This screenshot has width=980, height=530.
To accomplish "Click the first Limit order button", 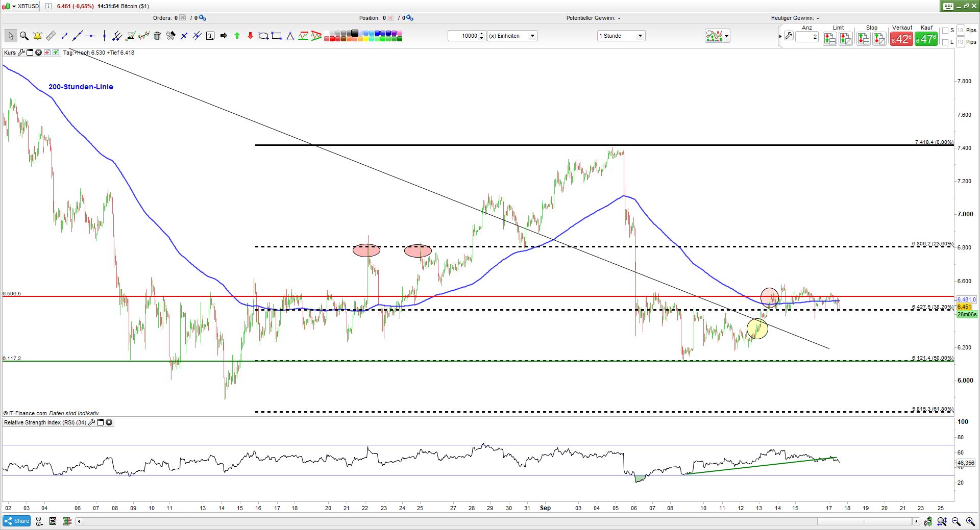I will 829,39.
